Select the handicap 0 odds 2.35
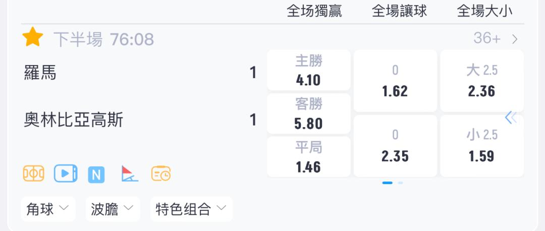The height and width of the screenshot is (231, 545). (395, 146)
